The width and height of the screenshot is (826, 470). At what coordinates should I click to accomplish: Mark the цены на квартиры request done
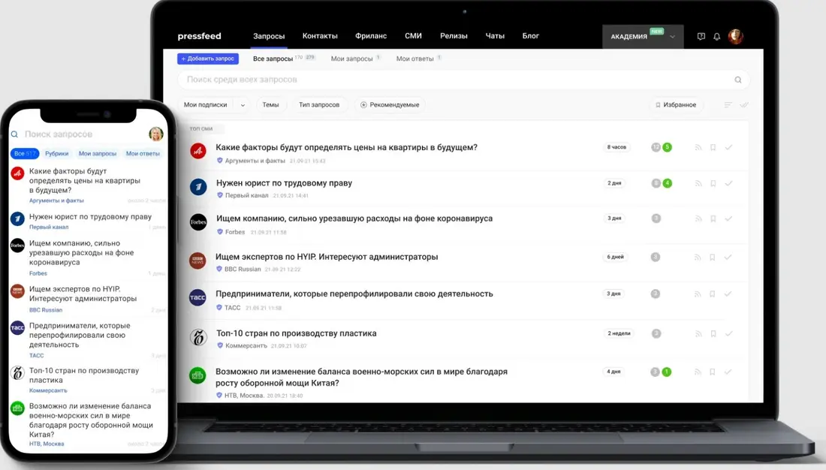(x=728, y=148)
